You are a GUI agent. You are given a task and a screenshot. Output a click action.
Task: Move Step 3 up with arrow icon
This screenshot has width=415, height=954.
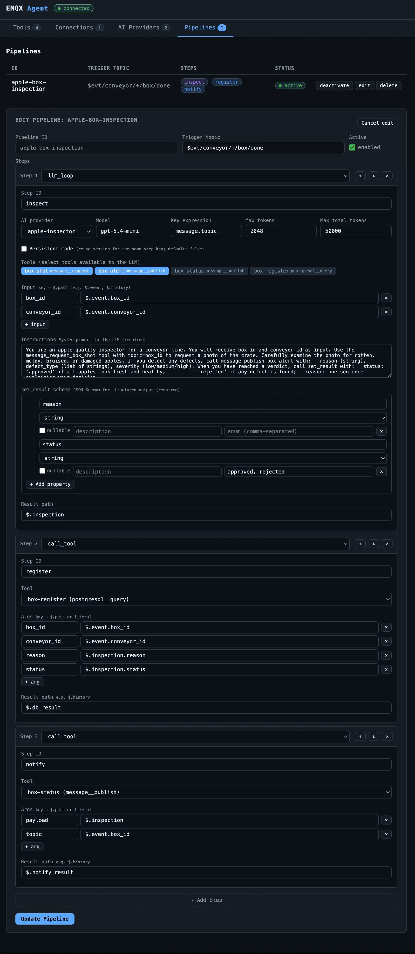coord(360,737)
